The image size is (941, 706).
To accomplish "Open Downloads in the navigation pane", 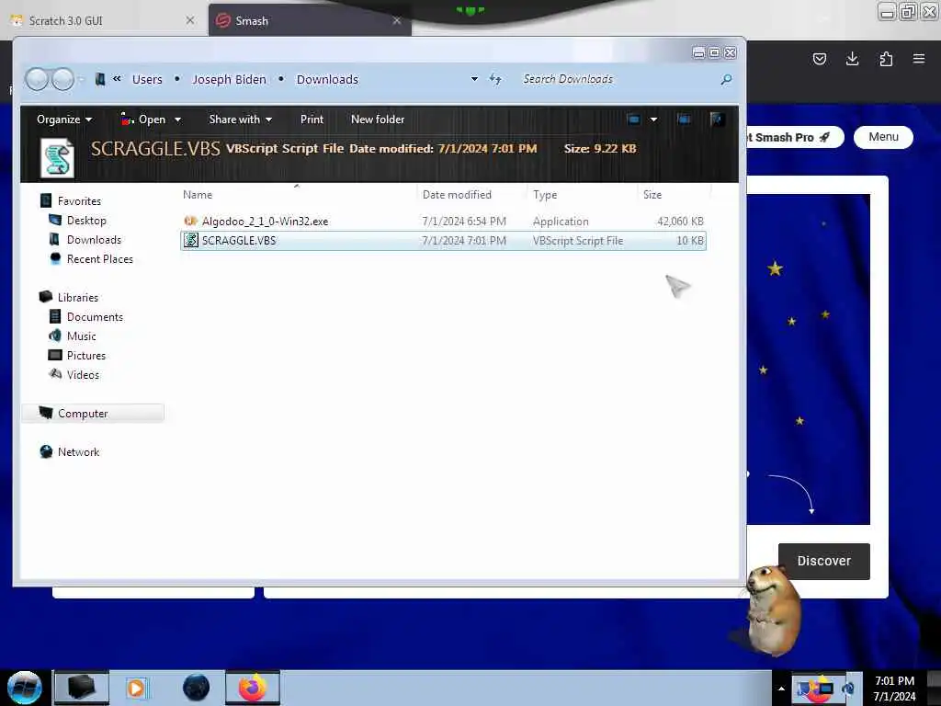I will point(94,240).
